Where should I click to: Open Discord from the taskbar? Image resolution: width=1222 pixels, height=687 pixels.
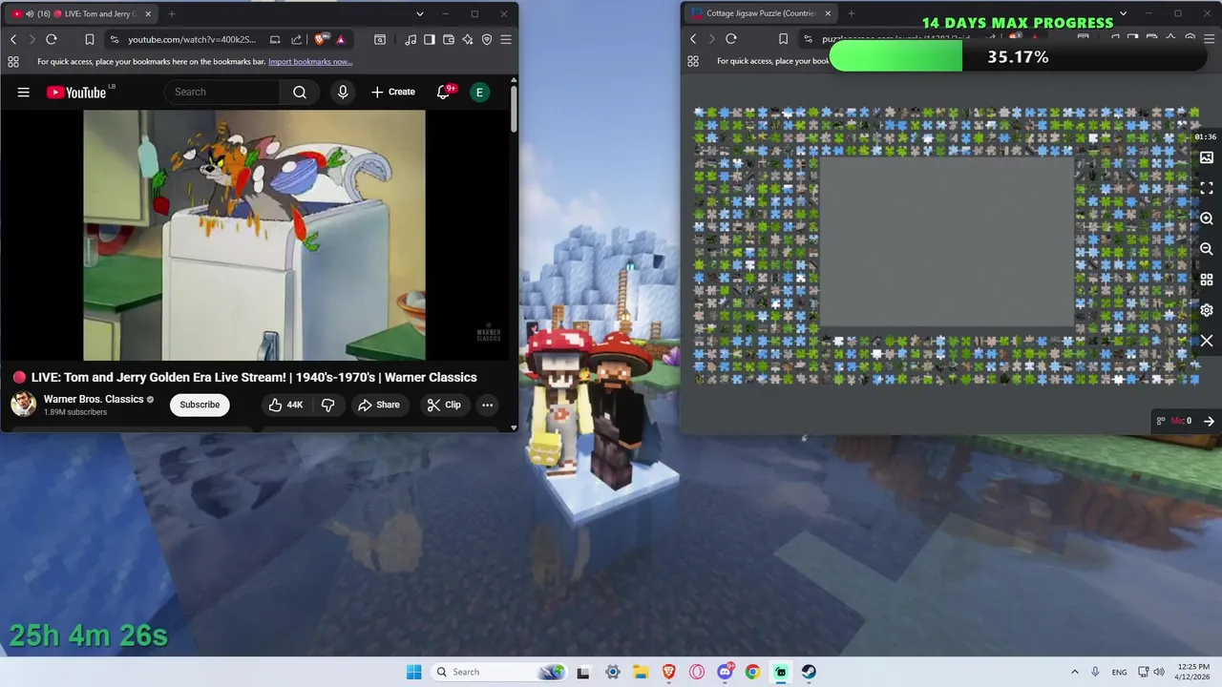point(726,672)
